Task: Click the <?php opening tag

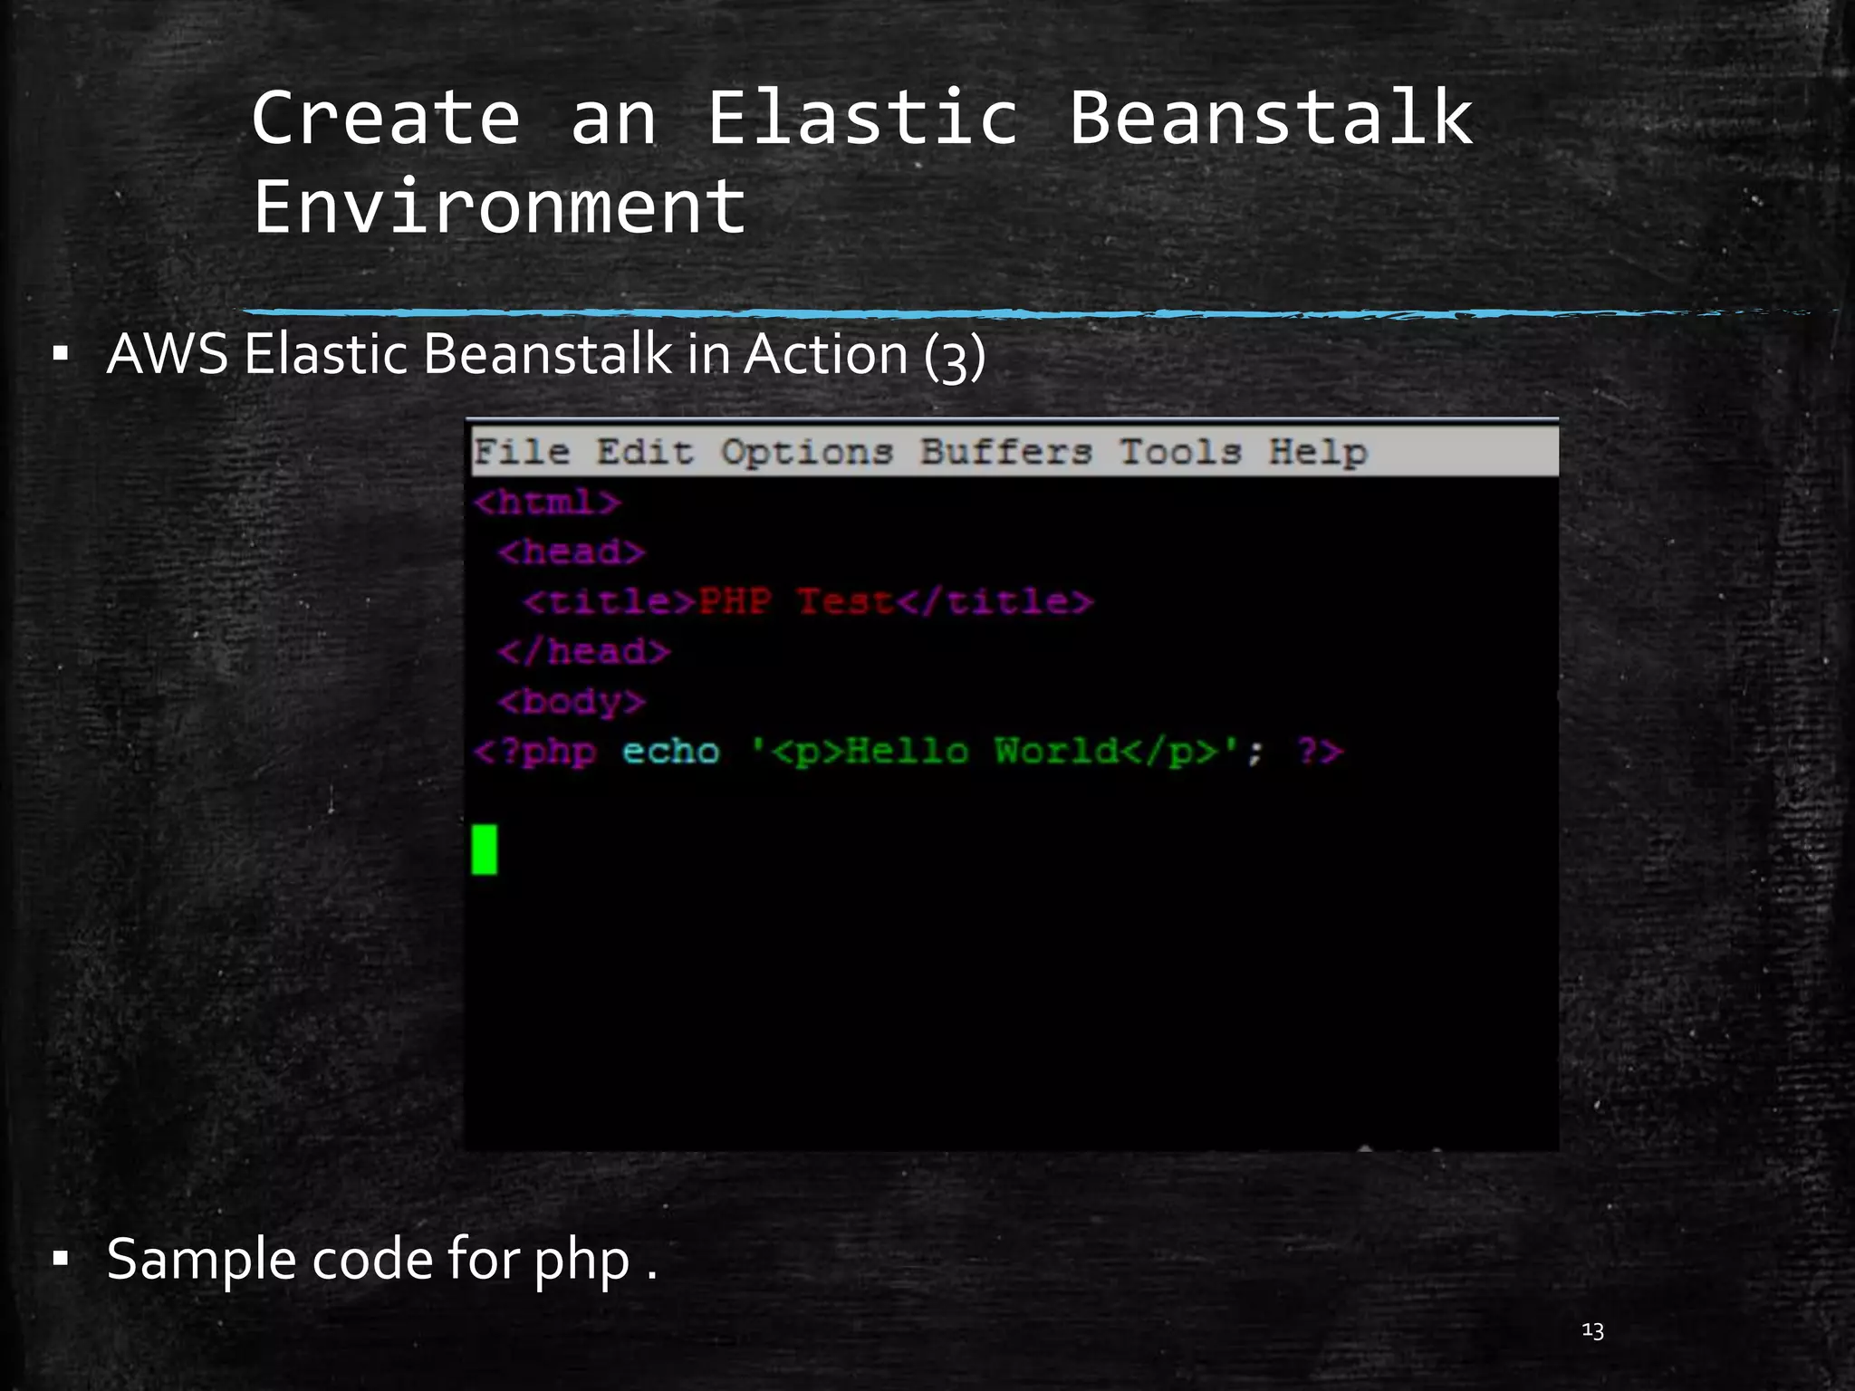Action: [x=535, y=753]
